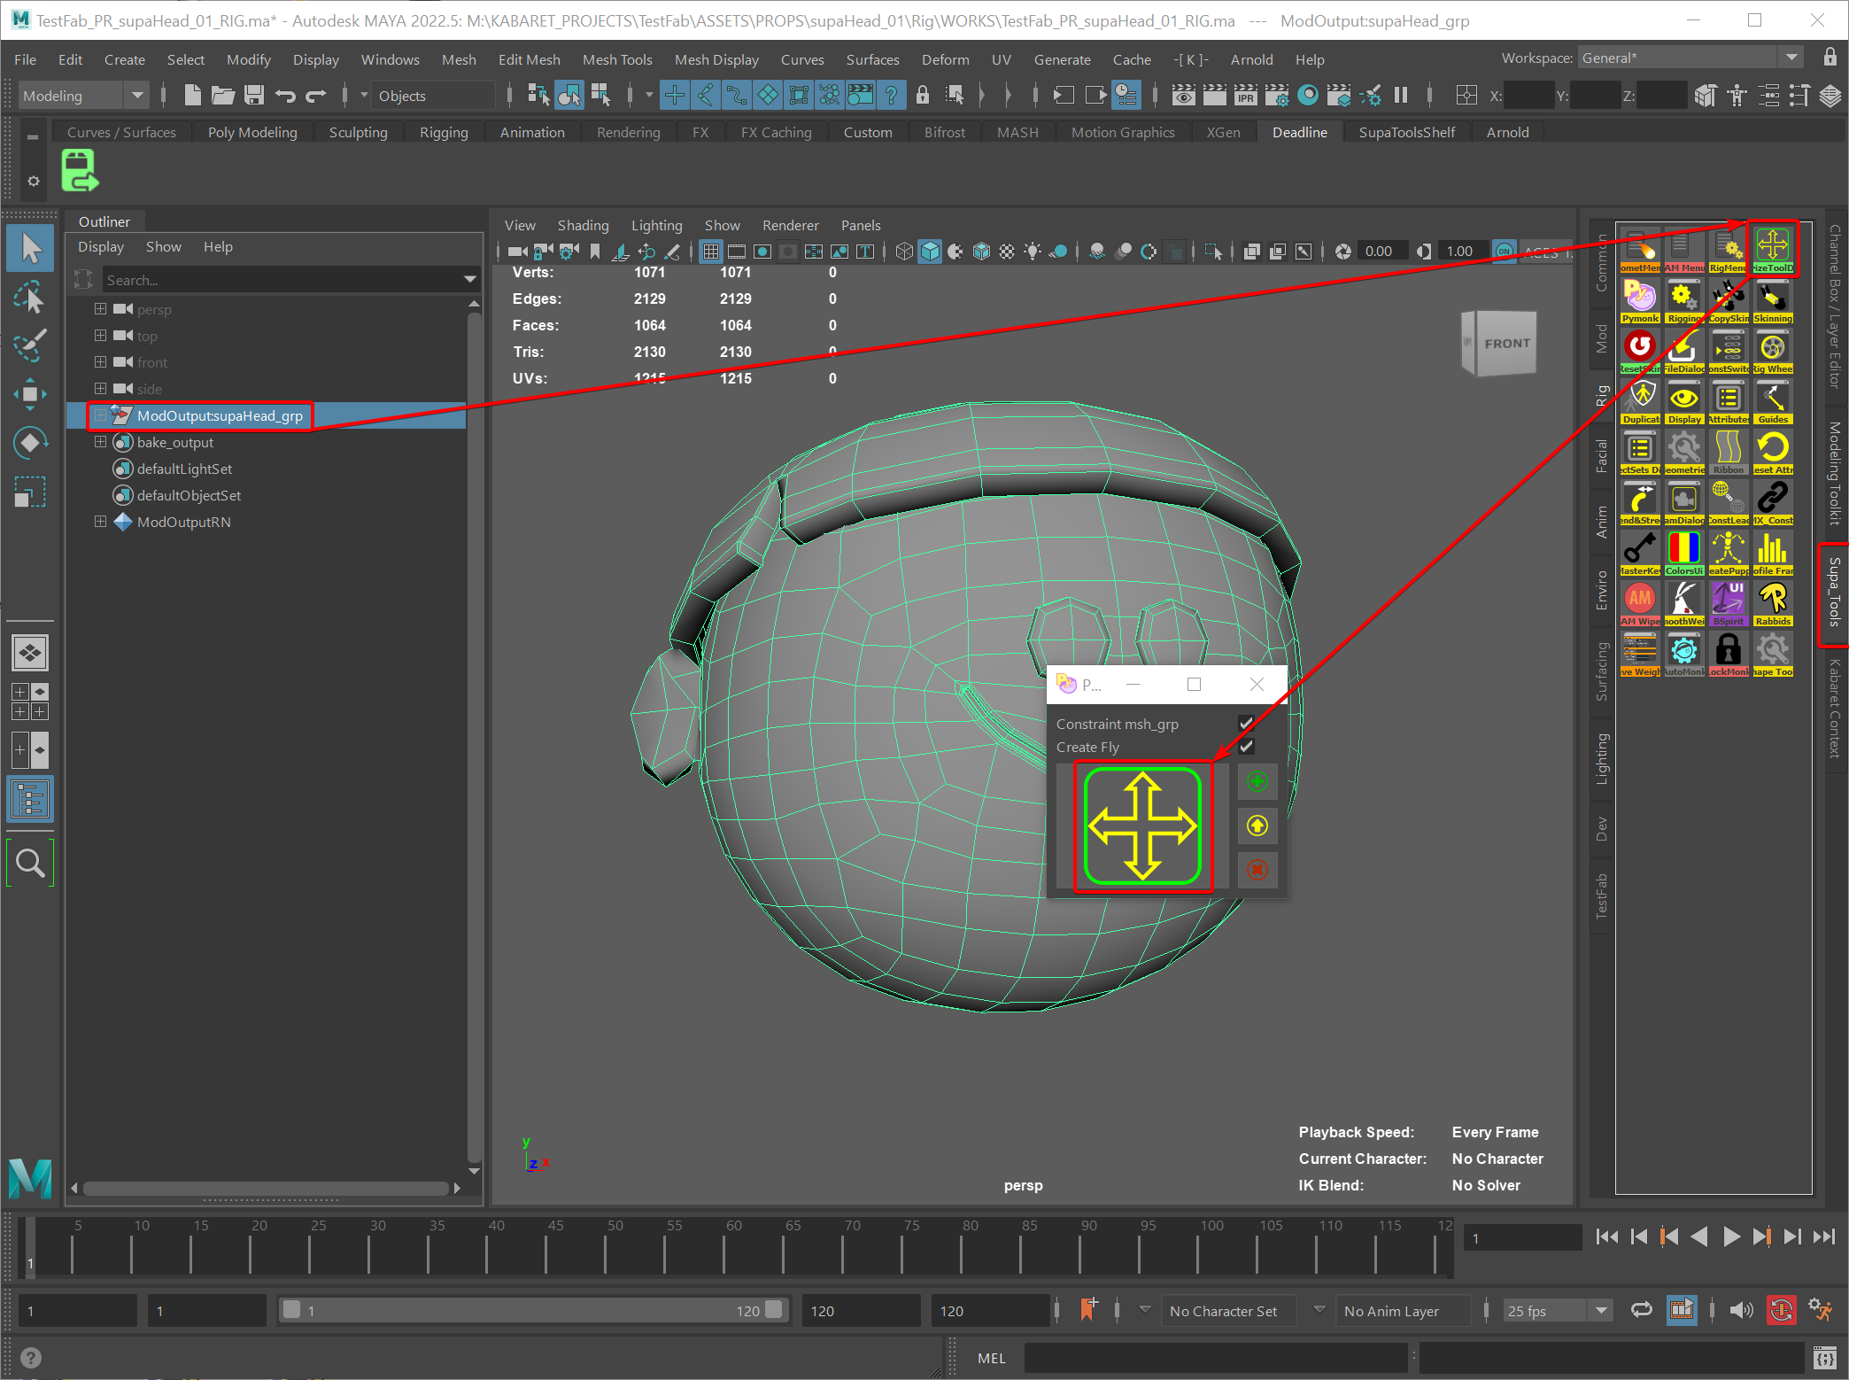Screen dimensions: 1849x1380
Task: Open the AM Wipe tool
Action: [1640, 602]
